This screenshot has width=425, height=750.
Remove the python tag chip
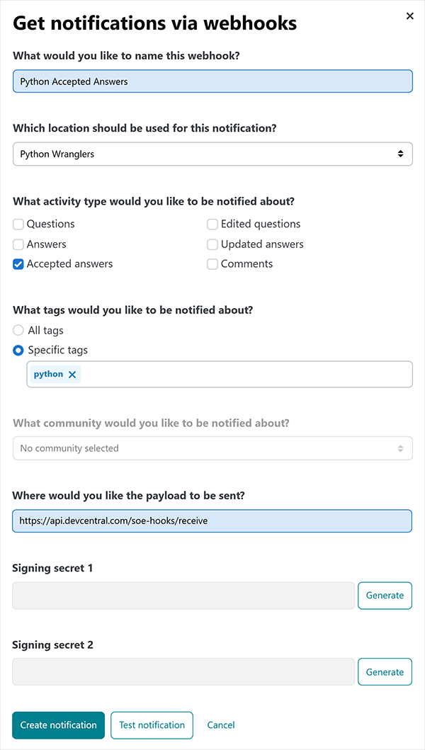72,375
